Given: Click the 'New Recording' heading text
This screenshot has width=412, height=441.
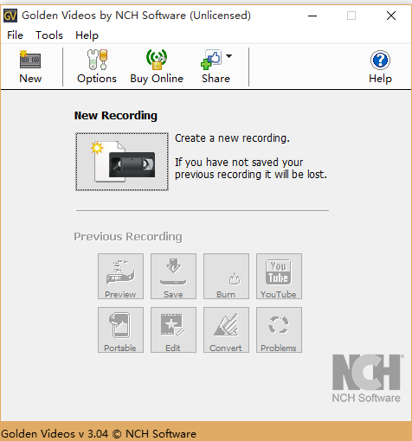Looking at the screenshot, I should [x=116, y=116].
